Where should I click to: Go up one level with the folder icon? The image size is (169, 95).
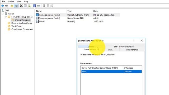tap(12, 6)
